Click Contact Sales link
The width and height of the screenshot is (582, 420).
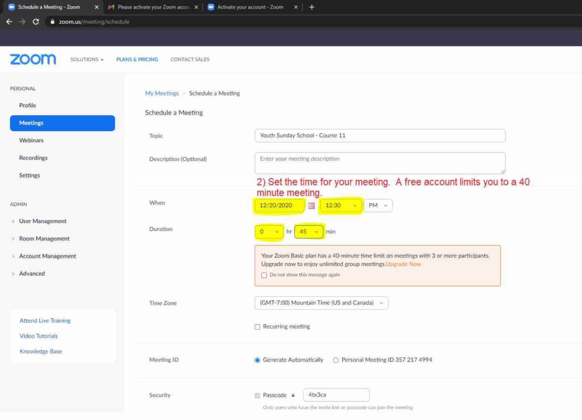click(190, 60)
